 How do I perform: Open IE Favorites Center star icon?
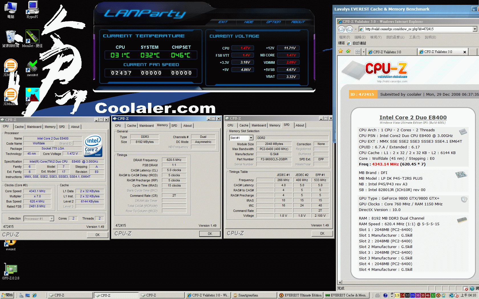pos(340,51)
